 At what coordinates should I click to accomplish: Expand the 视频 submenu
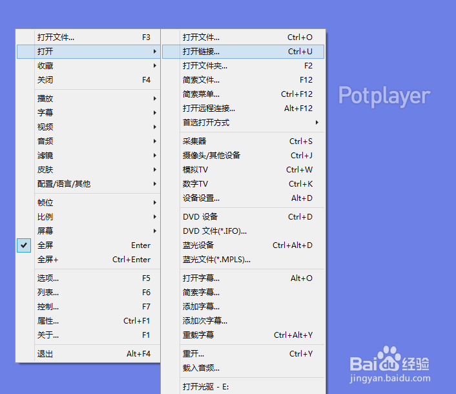click(x=88, y=127)
